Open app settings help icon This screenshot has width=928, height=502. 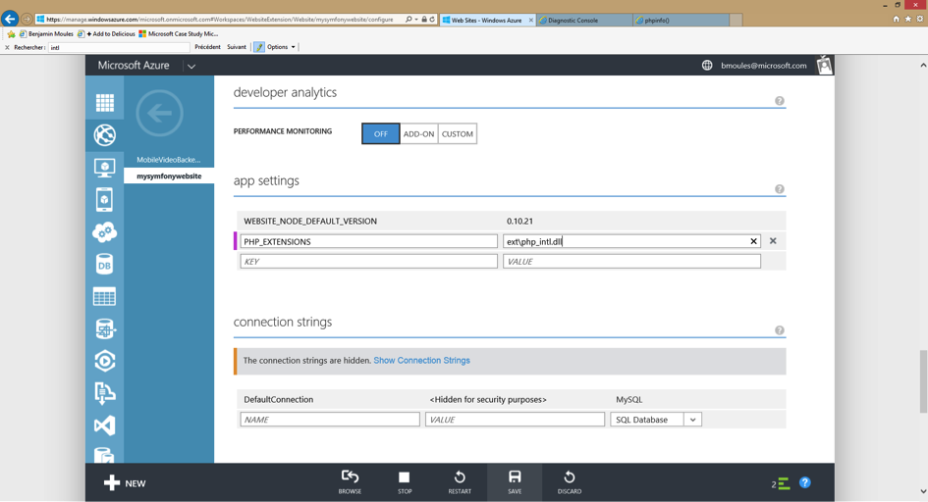tap(780, 189)
